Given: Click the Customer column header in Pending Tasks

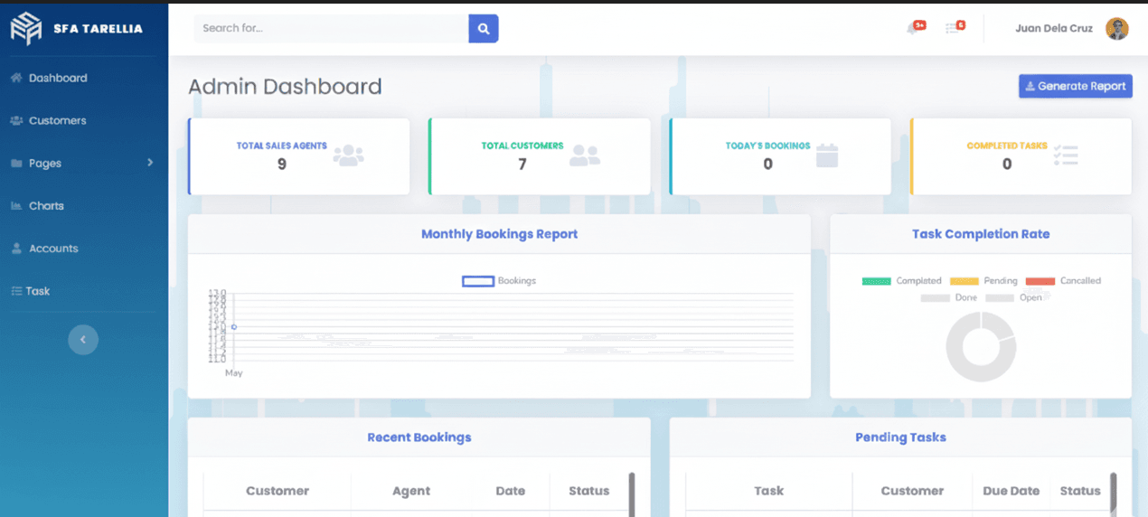Looking at the screenshot, I should tap(912, 491).
